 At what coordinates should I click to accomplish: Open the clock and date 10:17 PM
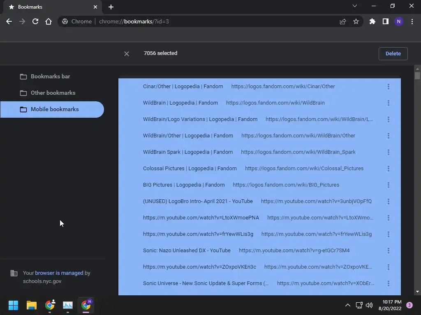click(x=390, y=305)
